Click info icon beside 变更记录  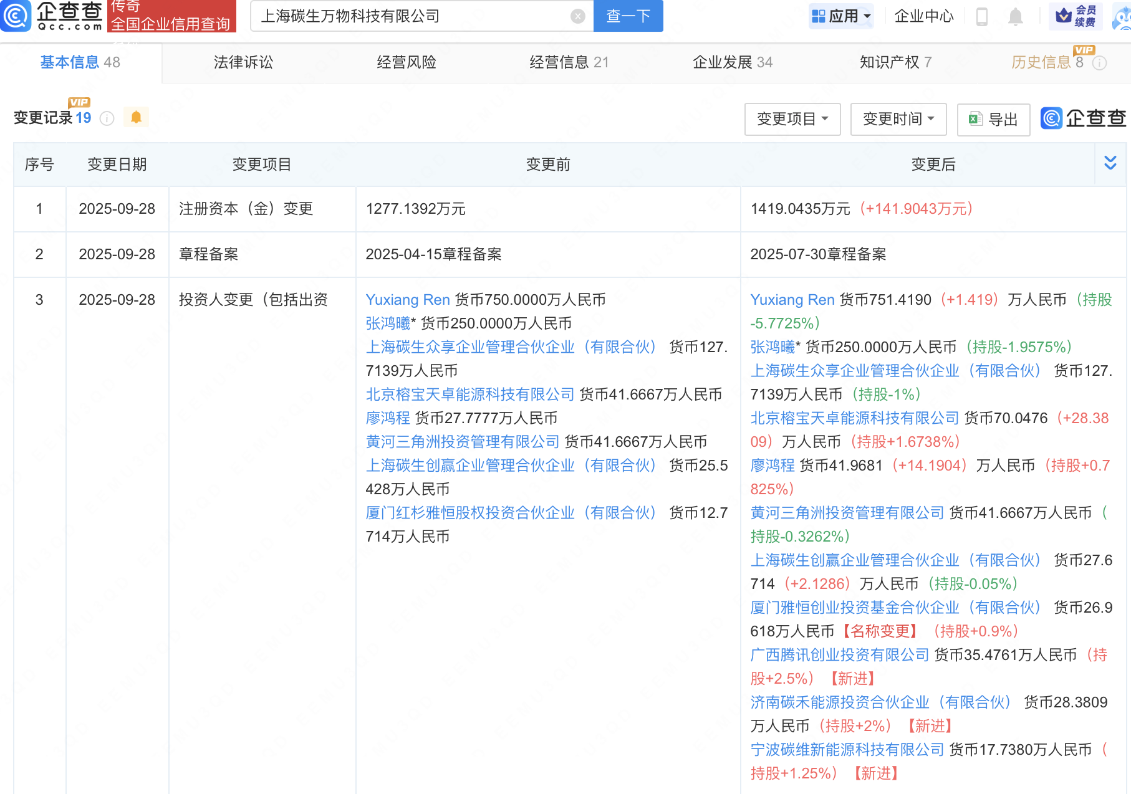[x=107, y=118]
